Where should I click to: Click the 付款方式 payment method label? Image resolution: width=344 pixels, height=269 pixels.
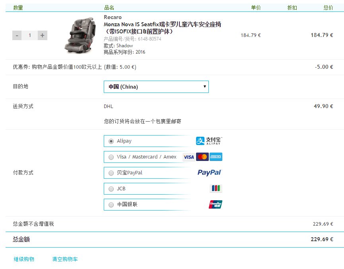[23, 172]
